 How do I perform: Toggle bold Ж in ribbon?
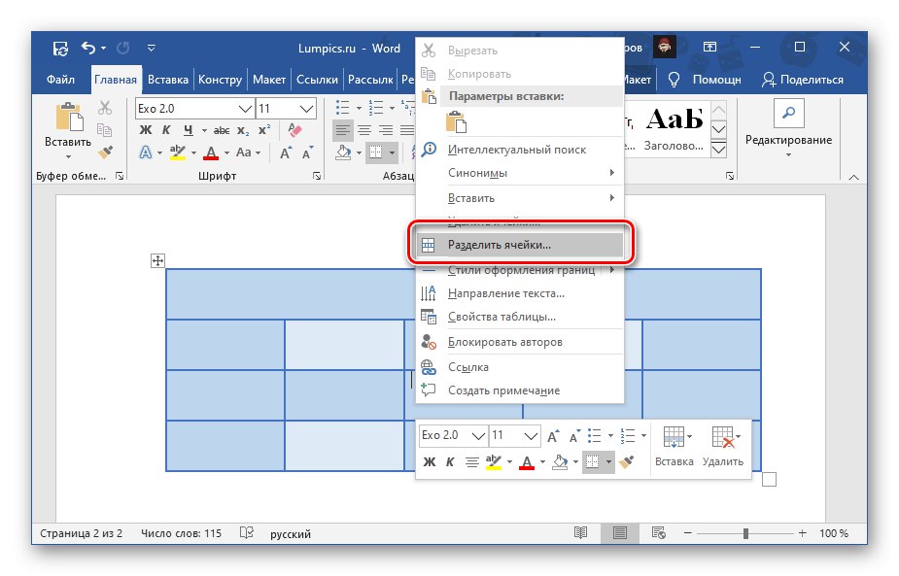click(x=146, y=131)
